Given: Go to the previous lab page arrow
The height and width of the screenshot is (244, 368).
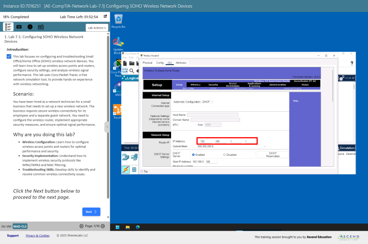Looking at the screenshot, I should [81, 226].
